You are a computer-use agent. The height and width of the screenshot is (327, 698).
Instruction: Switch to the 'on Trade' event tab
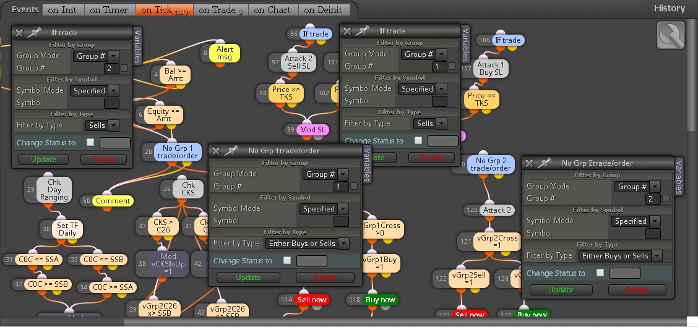click(x=221, y=10)
